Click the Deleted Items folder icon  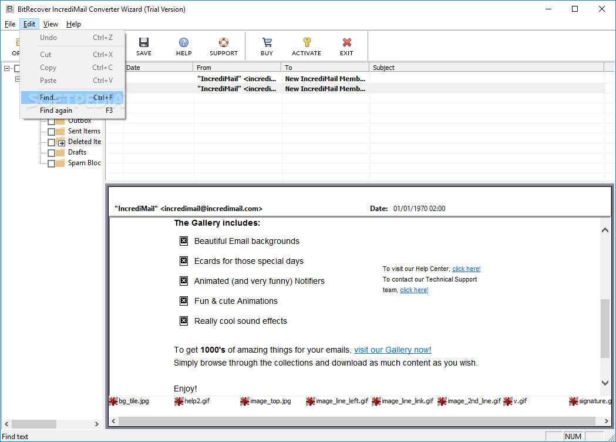[60, 142]
